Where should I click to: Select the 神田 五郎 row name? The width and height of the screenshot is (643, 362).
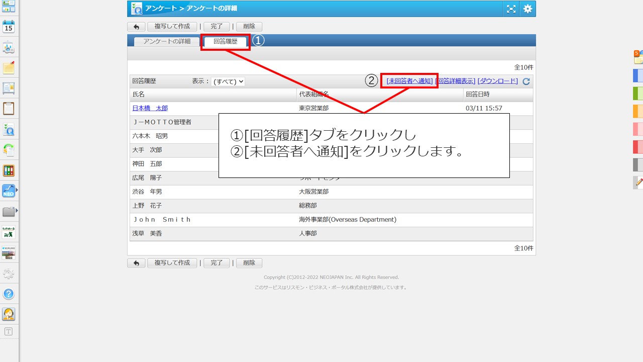147,164
